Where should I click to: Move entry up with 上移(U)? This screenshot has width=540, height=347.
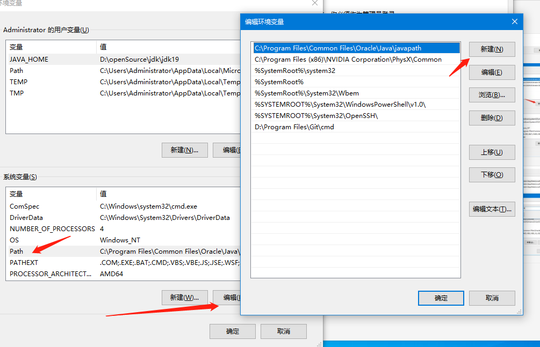point(492,152)
